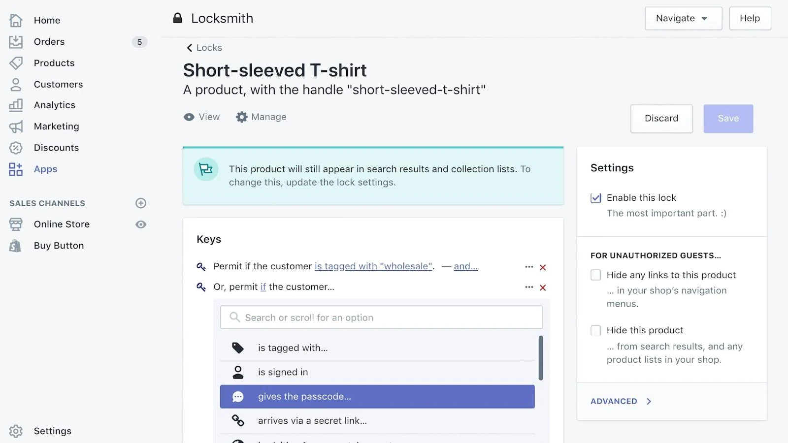The image size is (788, 443).
Task: View online store via eye icon
Action: point(141,224)
